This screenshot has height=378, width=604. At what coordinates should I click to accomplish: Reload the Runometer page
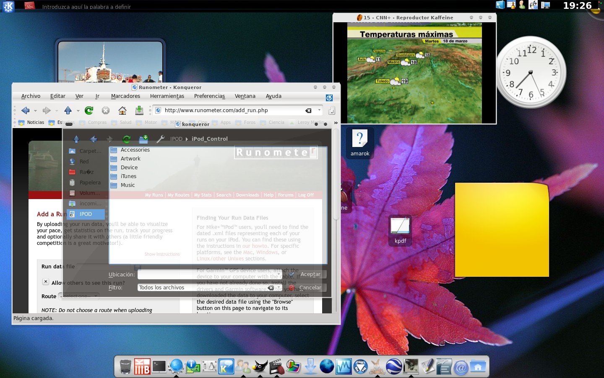pyautogui.click(x=89, y=110)
